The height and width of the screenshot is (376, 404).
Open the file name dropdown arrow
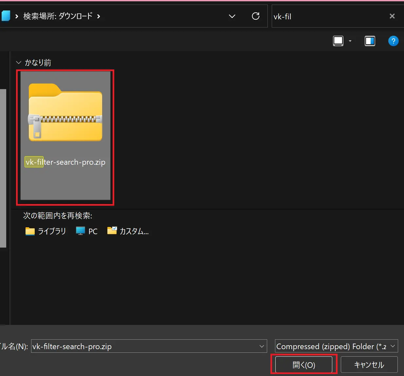[262, 346]
